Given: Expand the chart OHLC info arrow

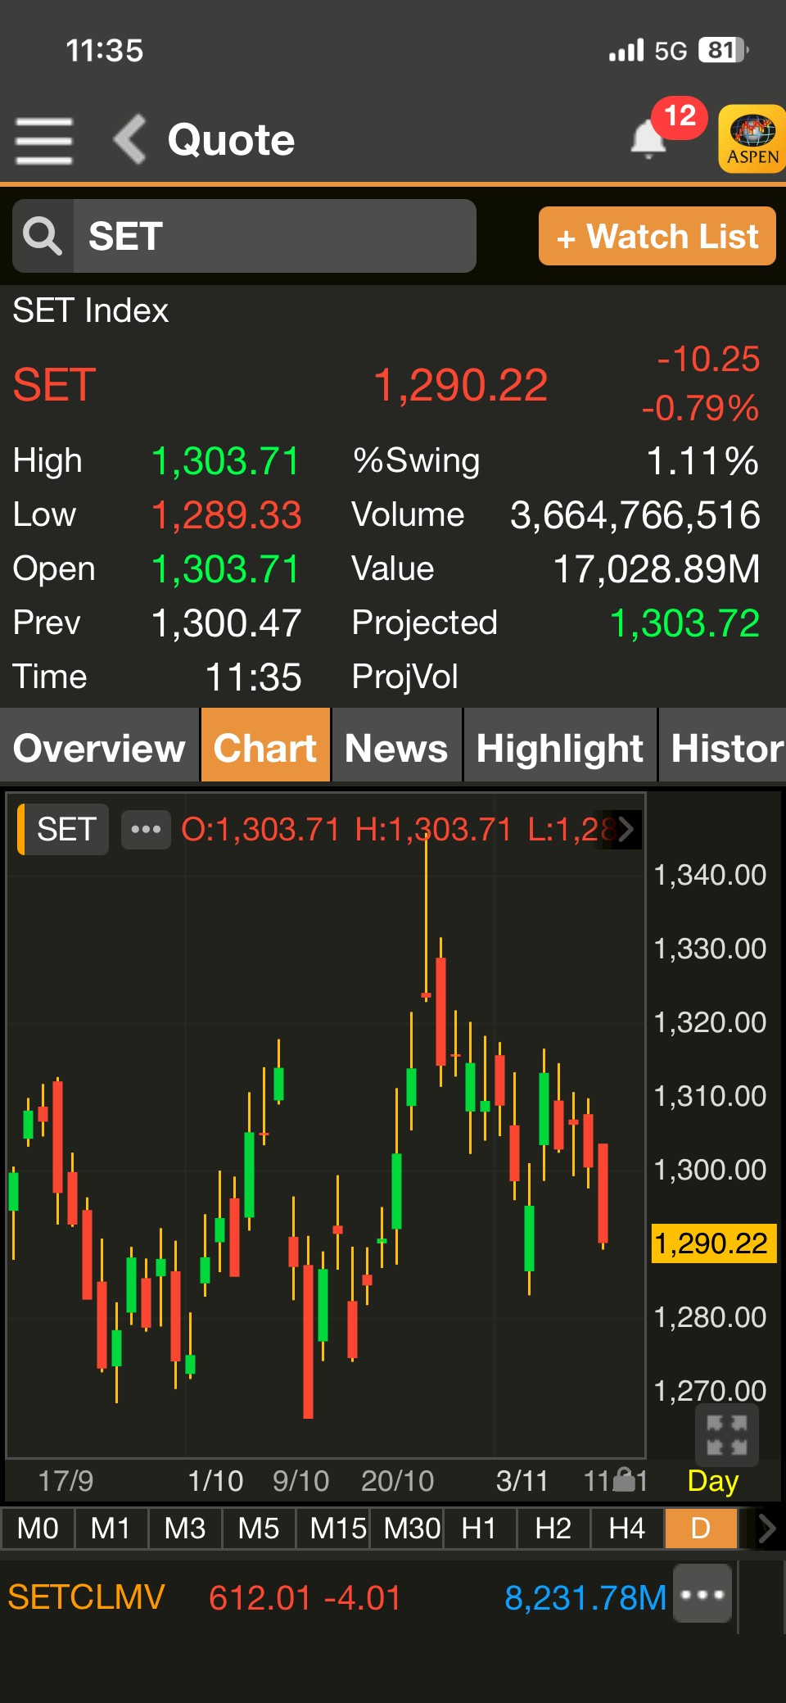Looking at the screenshot, I should coord(626,829).
